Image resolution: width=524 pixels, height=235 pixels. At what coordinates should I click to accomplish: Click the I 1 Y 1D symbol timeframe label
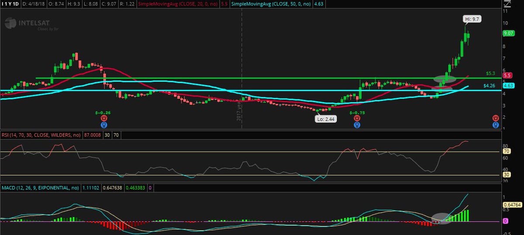(x=11, y=4)
